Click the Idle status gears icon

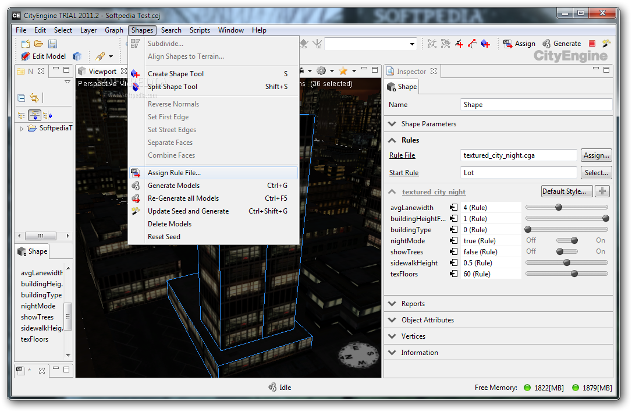pyautogui.click(x=272, y=387)
